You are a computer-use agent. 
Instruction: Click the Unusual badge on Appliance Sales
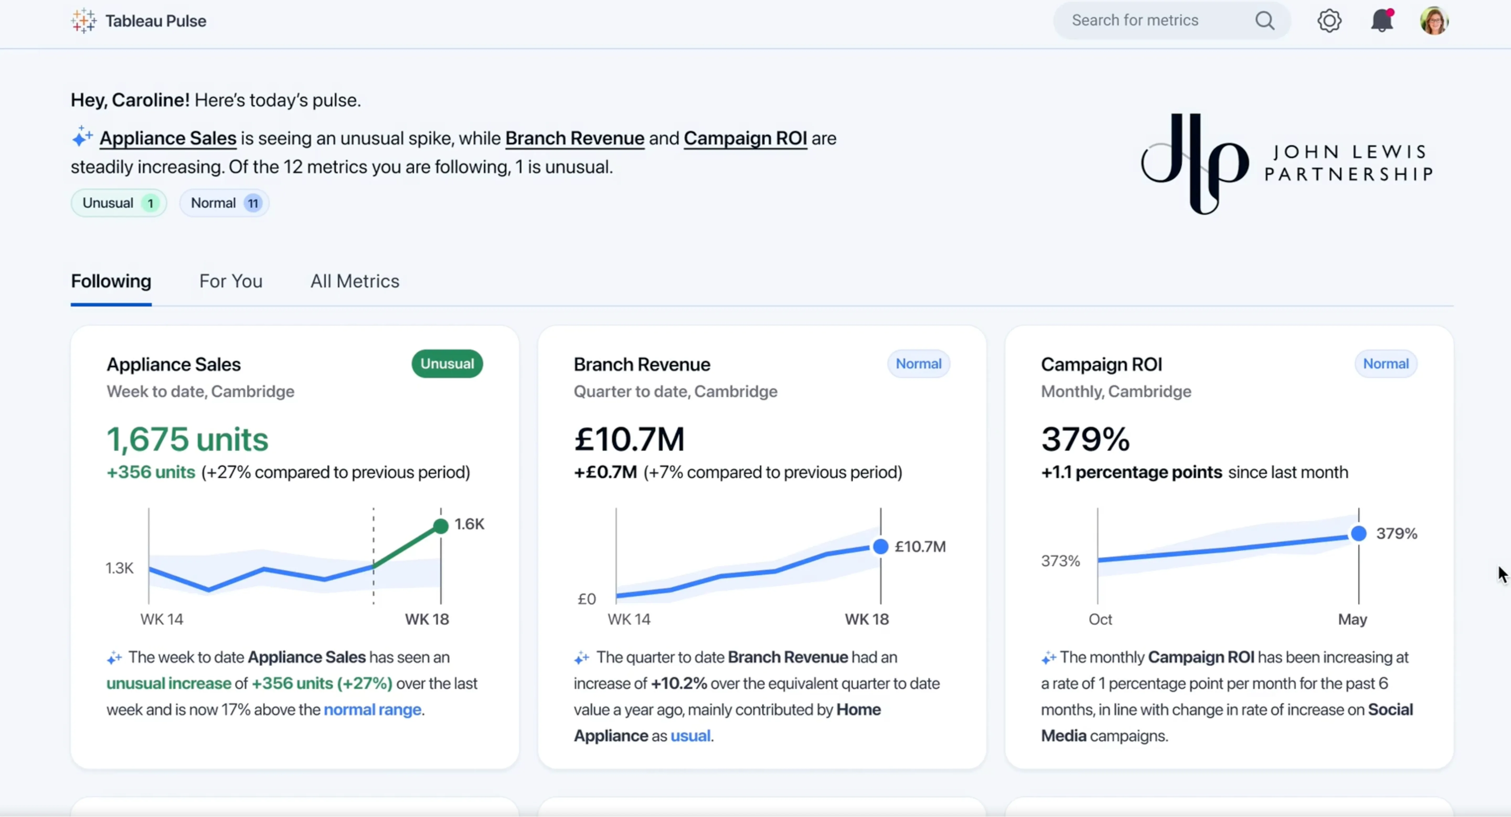point(447,364)
